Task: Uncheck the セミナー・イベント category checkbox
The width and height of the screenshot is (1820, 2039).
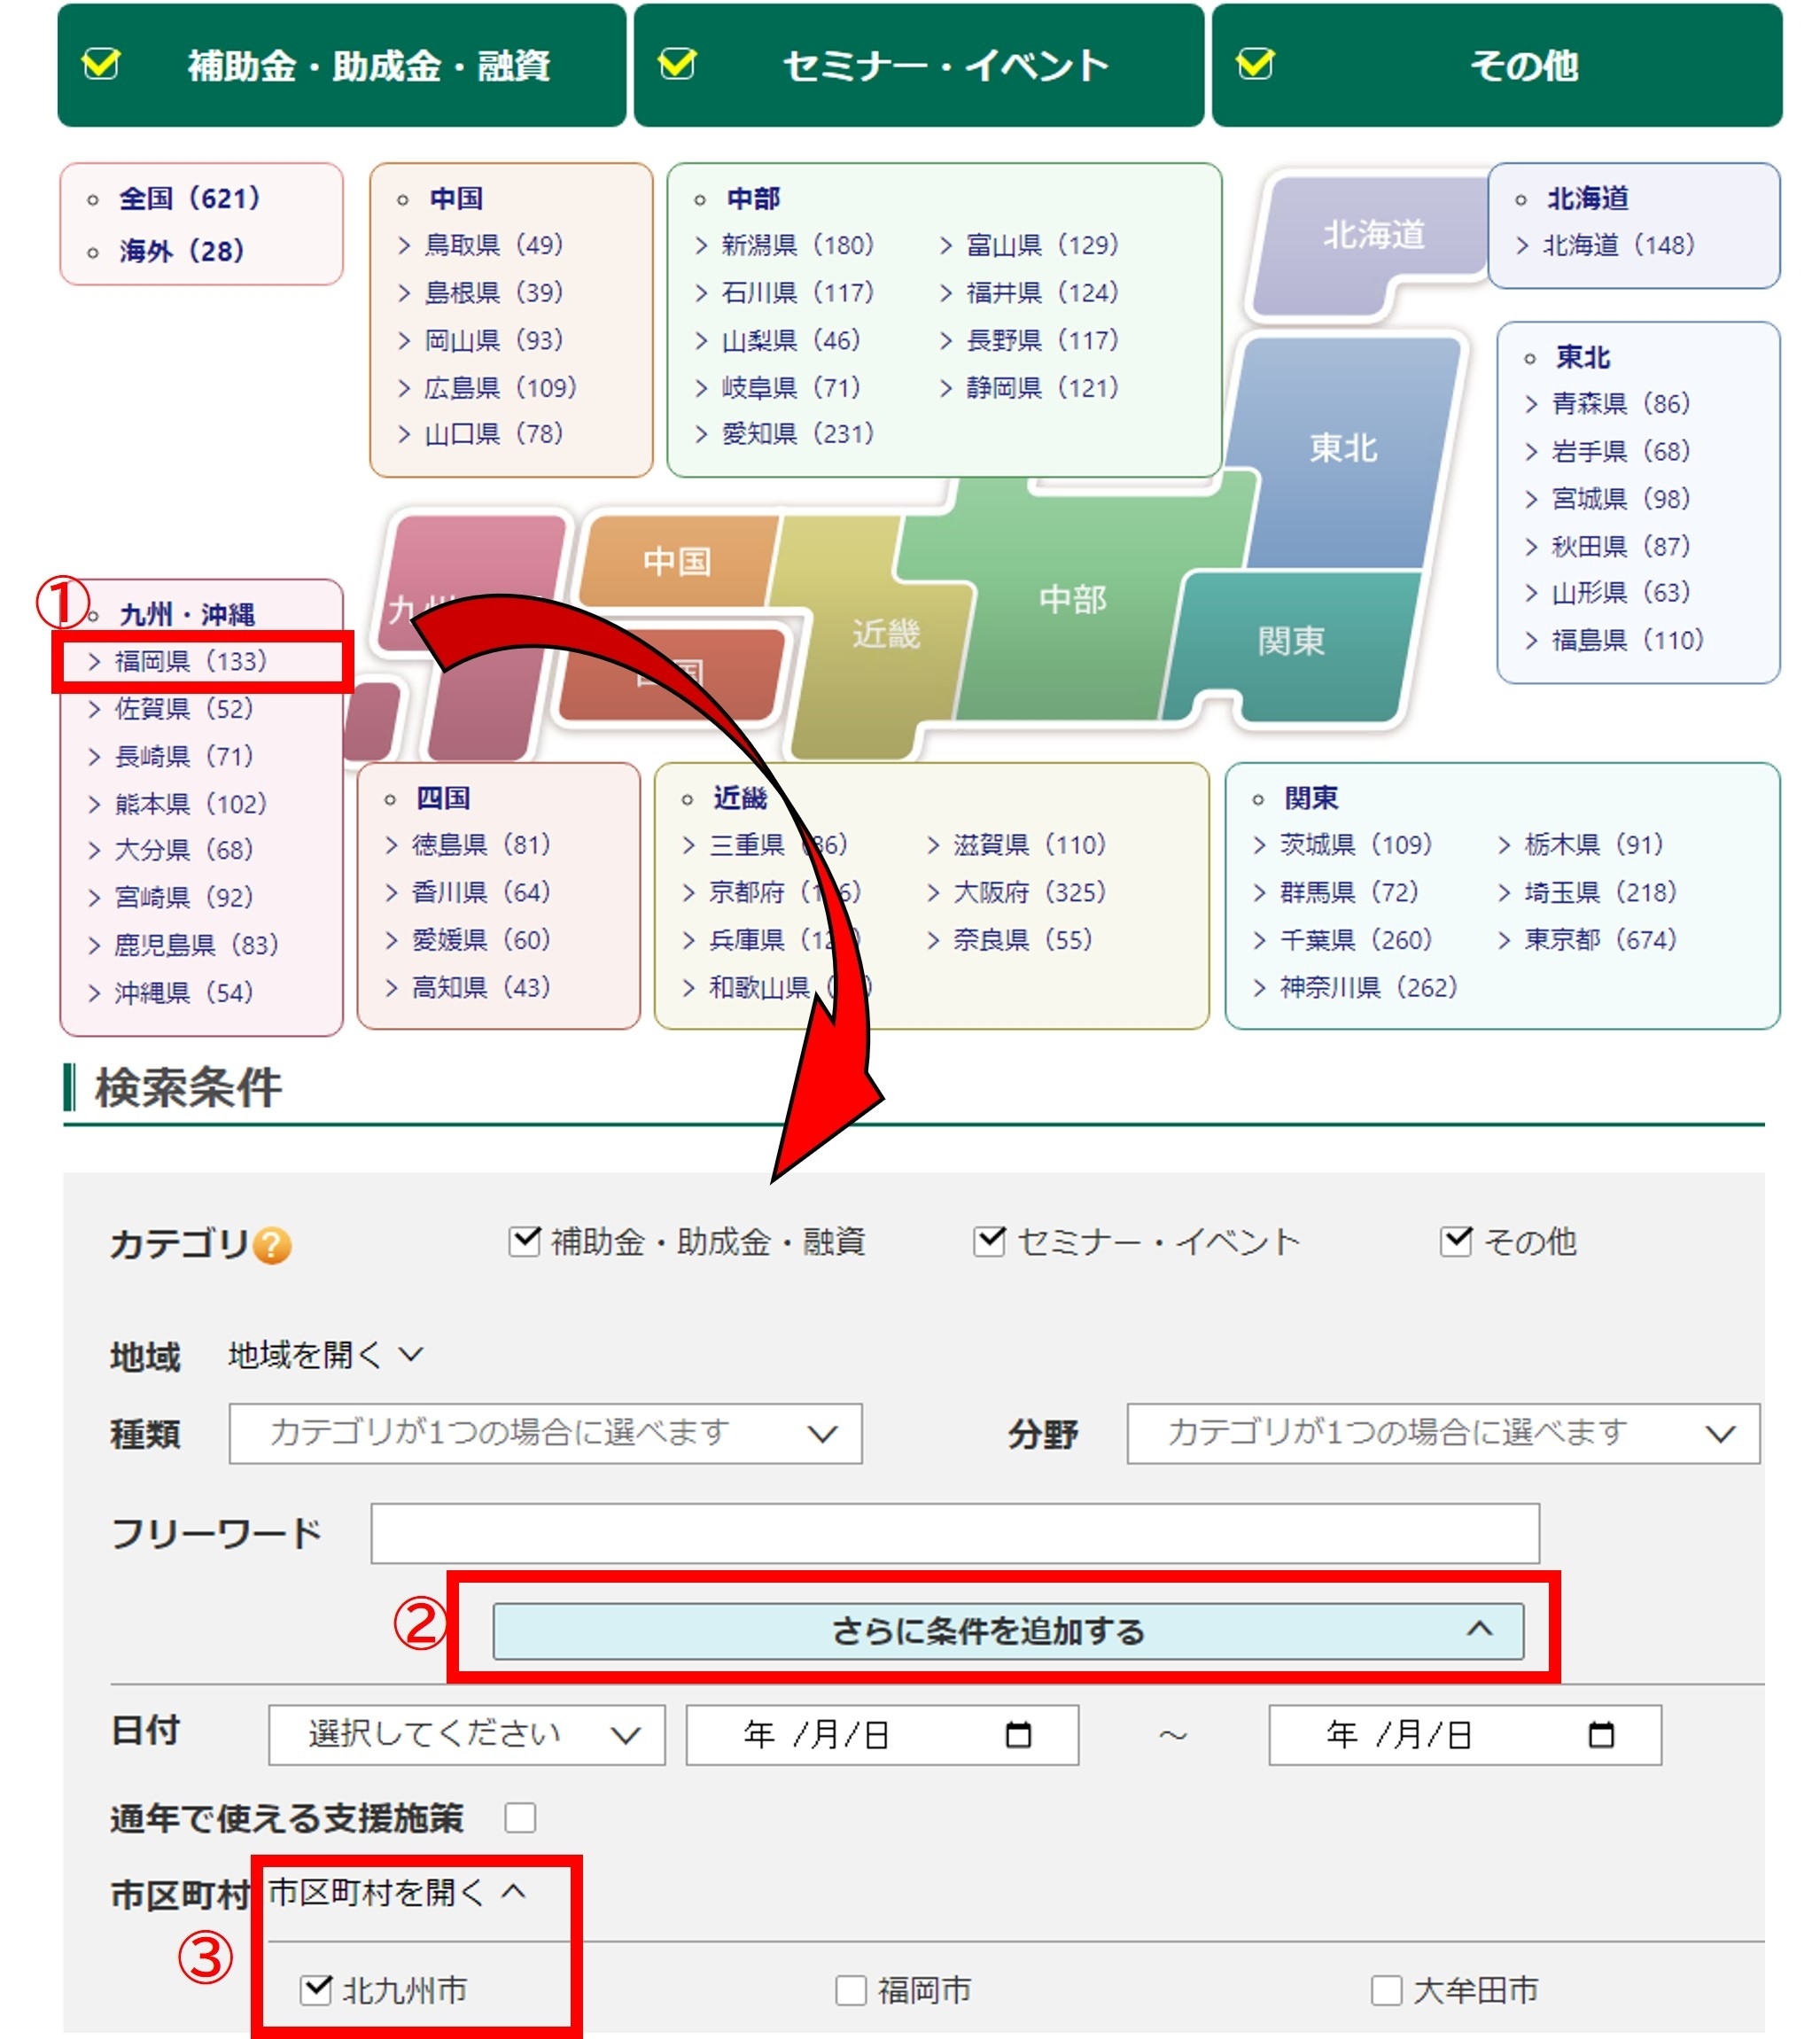Action: 989,1242
